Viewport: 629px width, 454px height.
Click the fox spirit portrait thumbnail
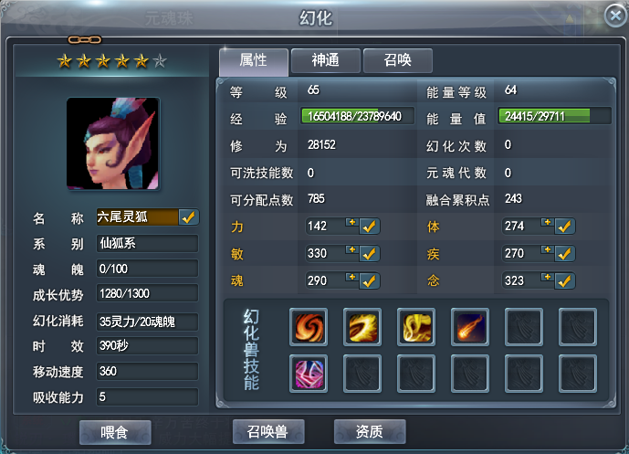[112, 143]
